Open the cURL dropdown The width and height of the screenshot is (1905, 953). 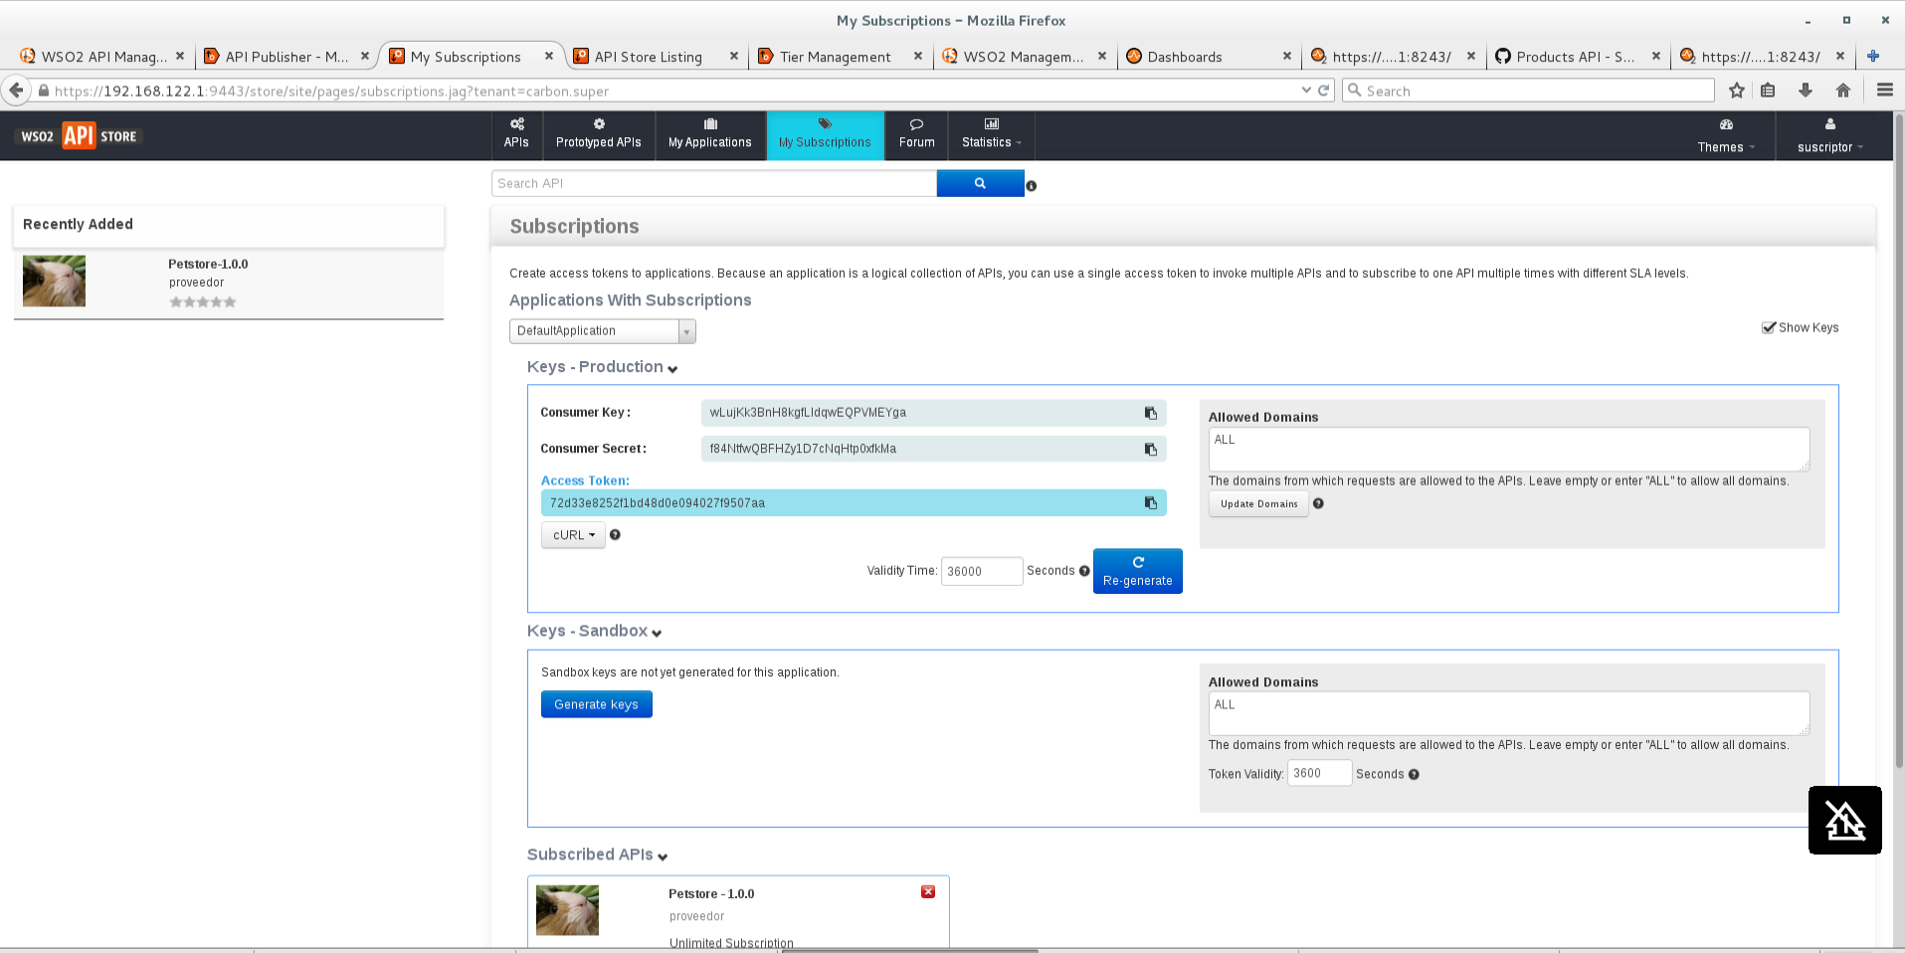573,535
